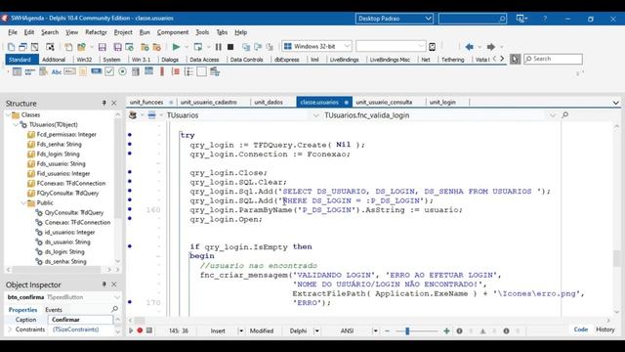Viewport: 625px width, 352px height.
Task: Pause the running program
Action: tap(219, 47)
